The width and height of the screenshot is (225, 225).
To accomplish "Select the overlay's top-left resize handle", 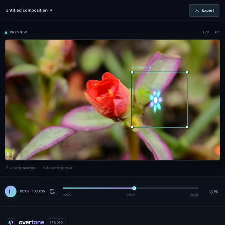I will (132, 72).
